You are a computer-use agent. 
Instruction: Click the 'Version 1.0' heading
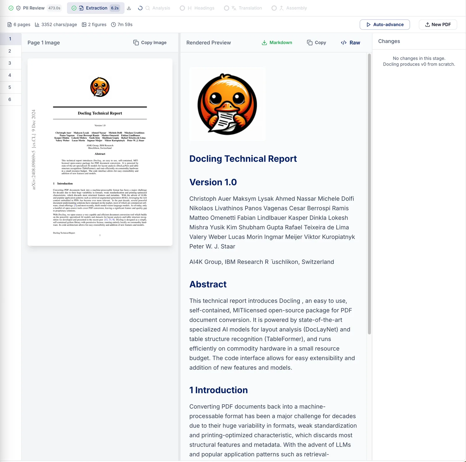[x=213, y=182]
